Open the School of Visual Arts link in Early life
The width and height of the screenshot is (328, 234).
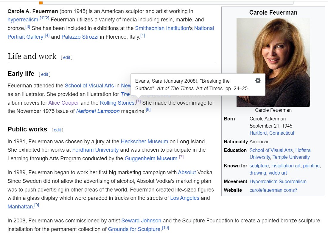pos(89,86)
